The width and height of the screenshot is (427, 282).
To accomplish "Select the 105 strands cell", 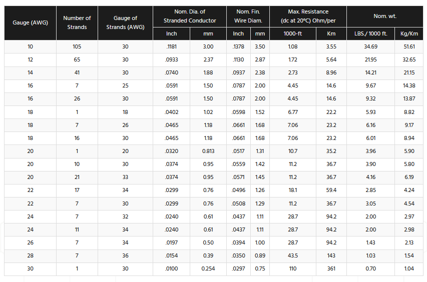I will click(x=77, y=46).
